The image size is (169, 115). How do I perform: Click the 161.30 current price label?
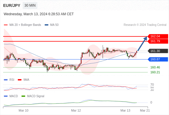point(158,51)
